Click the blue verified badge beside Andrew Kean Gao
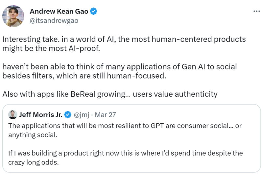Viewport: 263px width, 177px height. (x=93, y=12)
